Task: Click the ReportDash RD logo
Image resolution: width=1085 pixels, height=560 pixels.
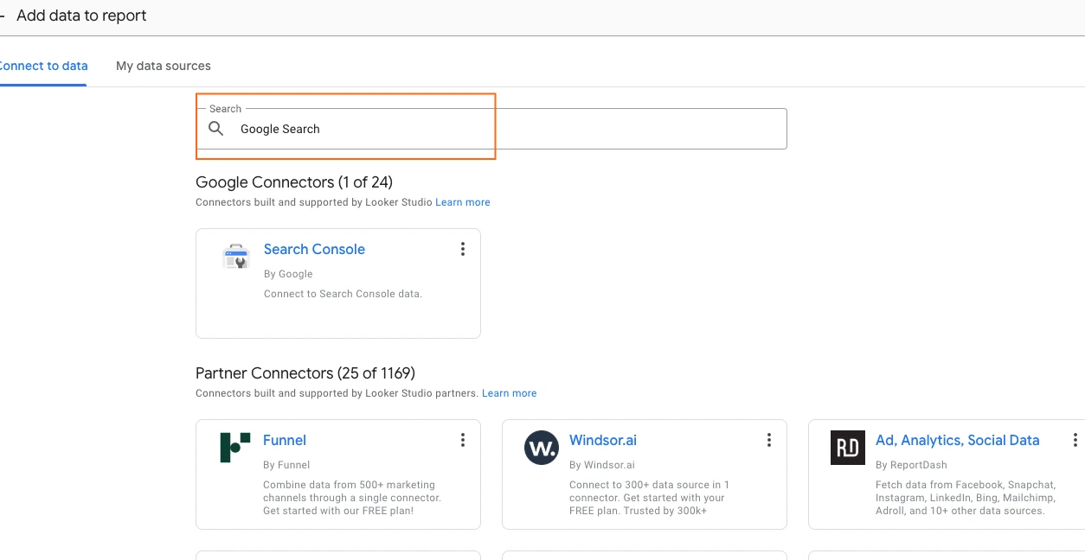Action: [848, 448]
